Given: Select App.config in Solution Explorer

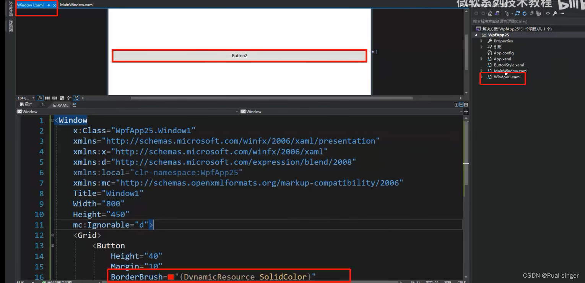Looking at the screenshot, I should (504, 53).
